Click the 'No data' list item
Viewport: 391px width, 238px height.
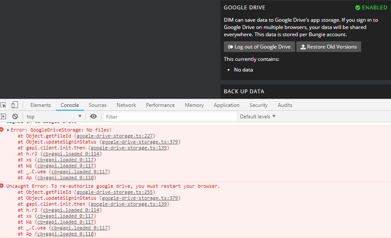point(243,70)
